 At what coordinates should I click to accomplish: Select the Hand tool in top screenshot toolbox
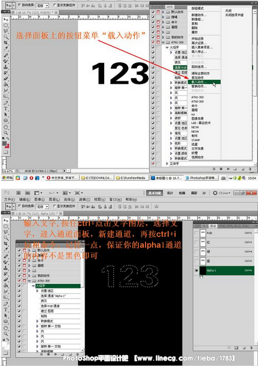(5, 127)
